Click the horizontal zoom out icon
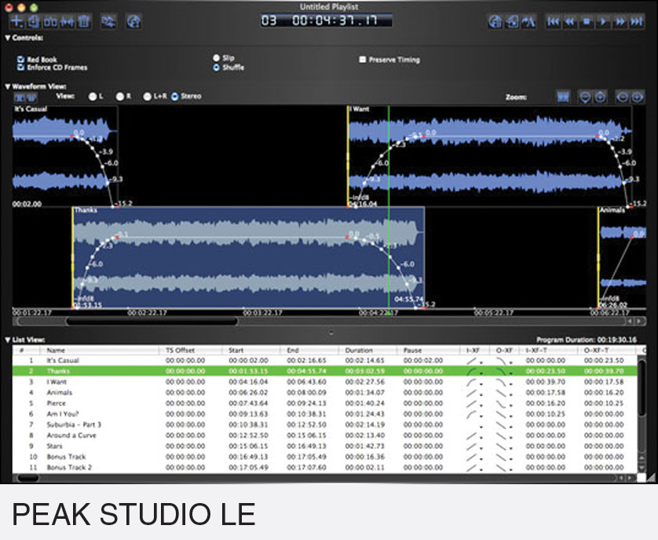Screen dimensions: 658x540 [x=623, y=97]
